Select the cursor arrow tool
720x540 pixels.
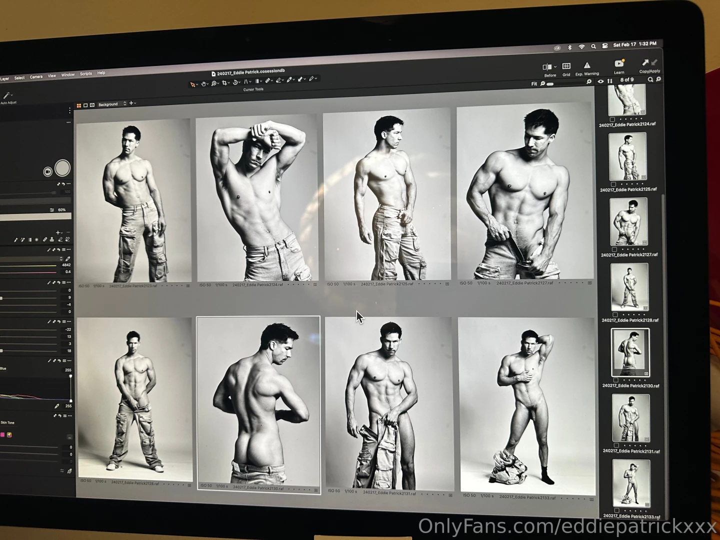(x=192, y=84)
